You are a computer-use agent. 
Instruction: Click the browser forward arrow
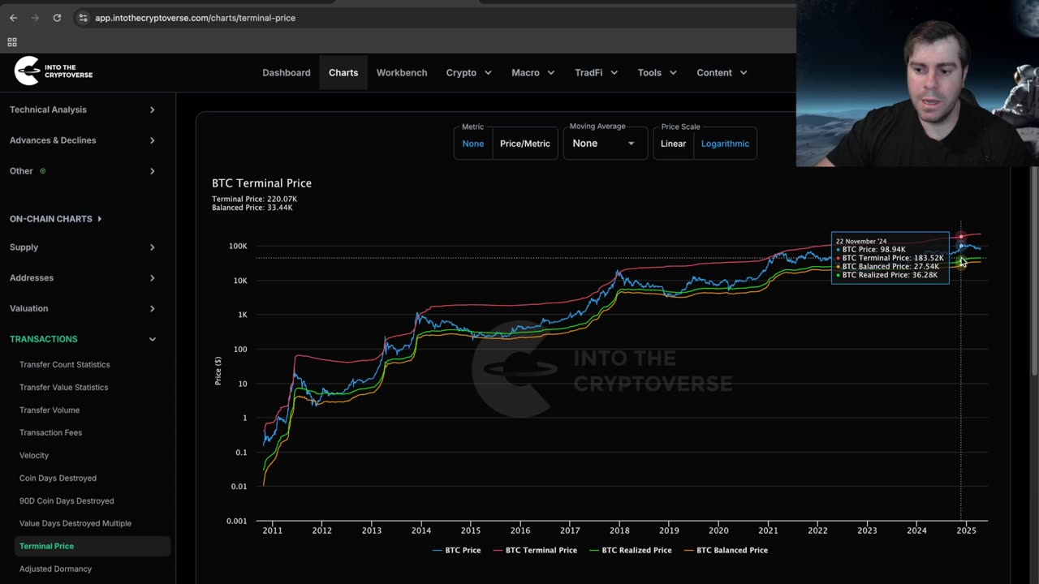[35, 18]
